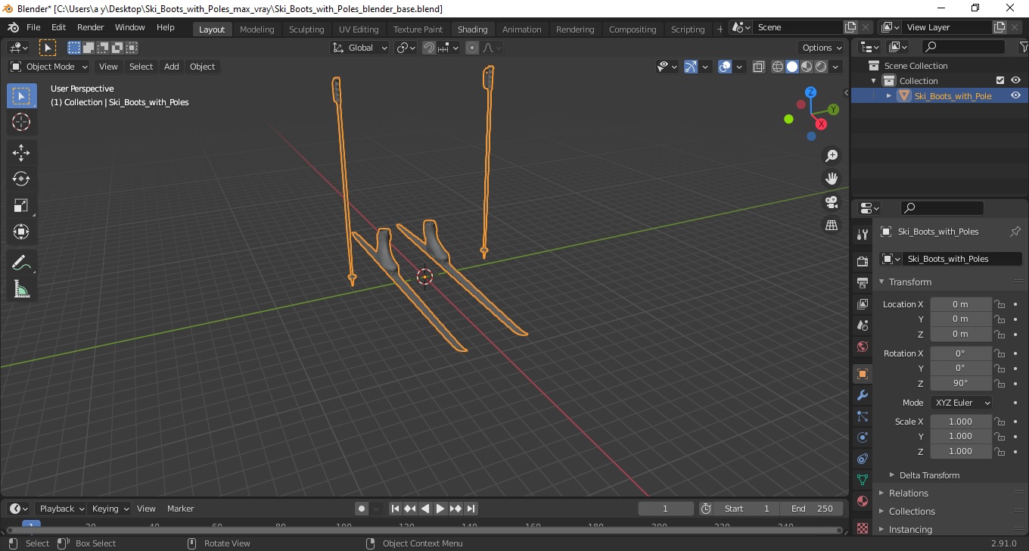1029x551 pixels.
Task: Click the Blender logo menu icon
Action: (14, 27)
